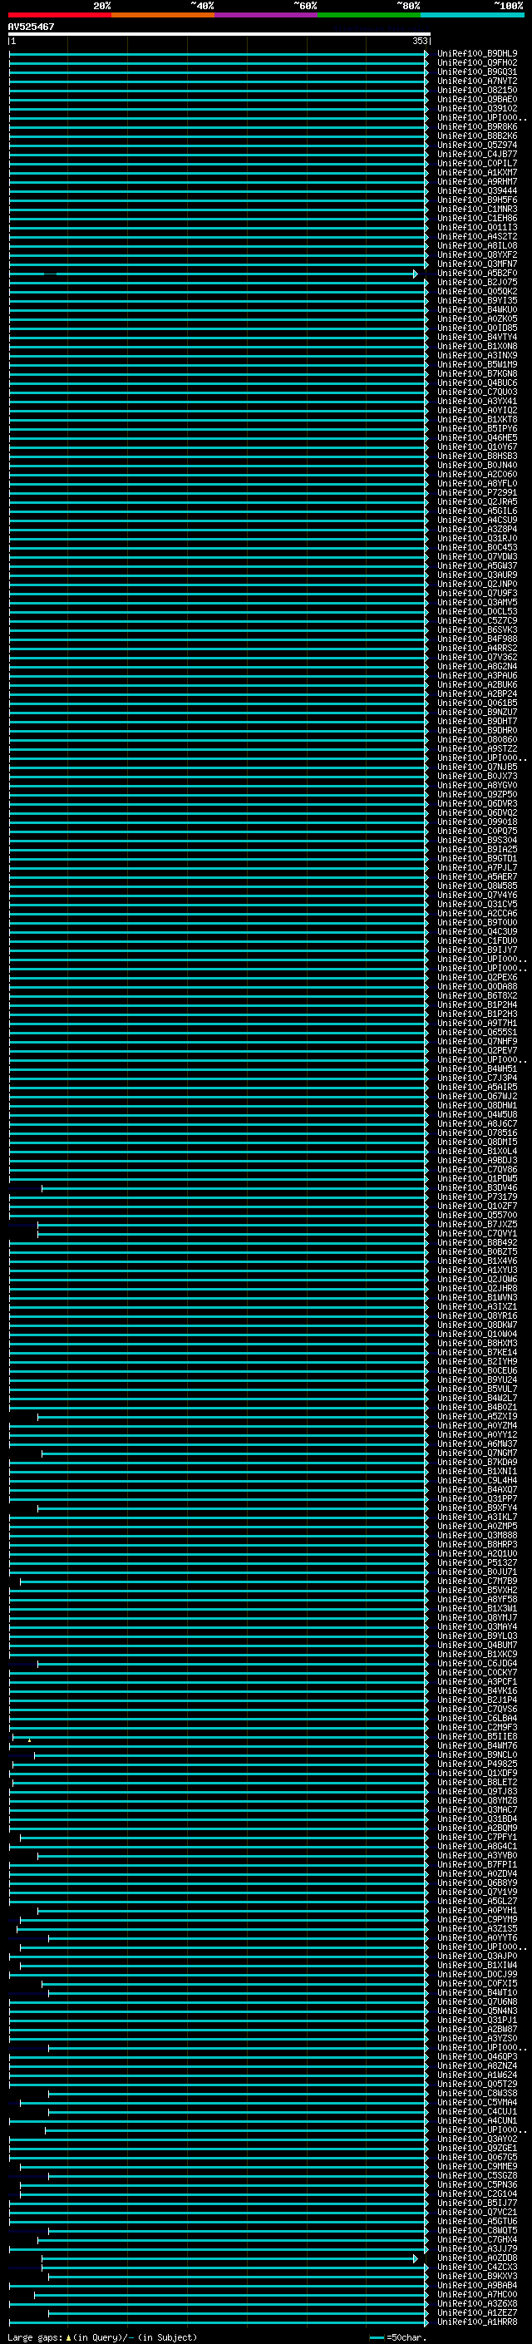Open hit UniRef100_Q9FH02
The height and width of the screenshot is (2344, 532).
pyautogui.click(x=477, y=63)
